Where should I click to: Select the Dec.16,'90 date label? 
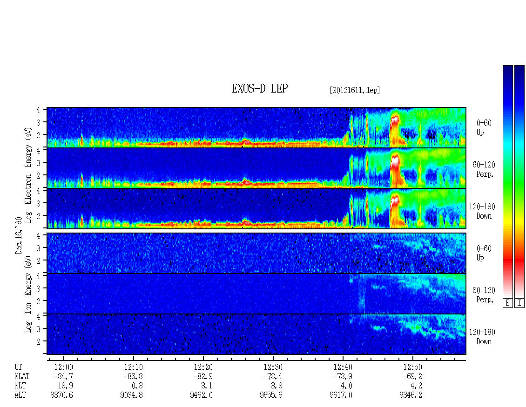pos(19,235)
